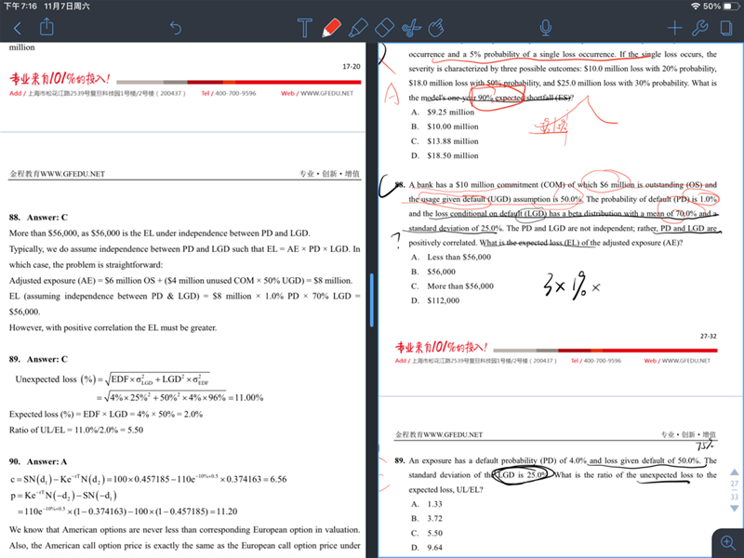Tap the heading '88. Answer: C'

coord(38,218)
